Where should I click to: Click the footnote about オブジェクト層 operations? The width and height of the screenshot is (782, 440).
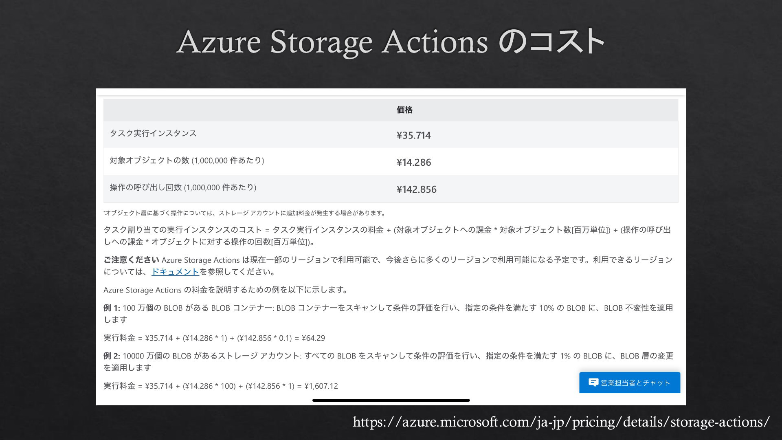(244, 213)
